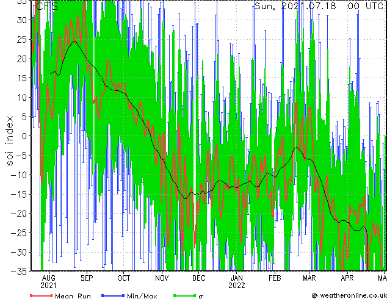Click the MAR month axis label

click(309, 278)
